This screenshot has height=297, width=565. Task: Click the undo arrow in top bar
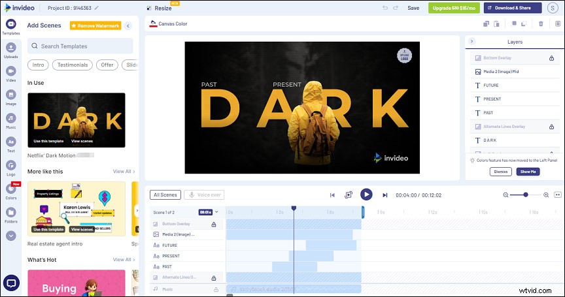pyautogui.click(x=385, y=8)
